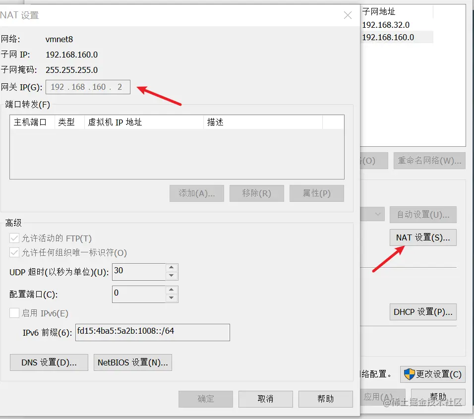Click the 属性(P) button
This screenshot has height=419, width=474.
317,193
